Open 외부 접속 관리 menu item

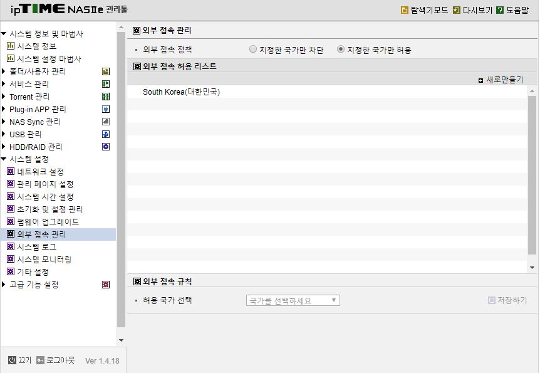(58, 234)
